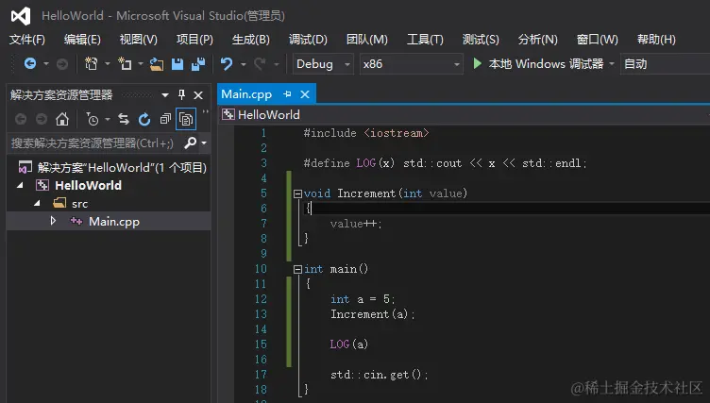This screenshot has height=403, width=710.
Task: Open the debugger target dropdown arrow
Action: (612, 64)
